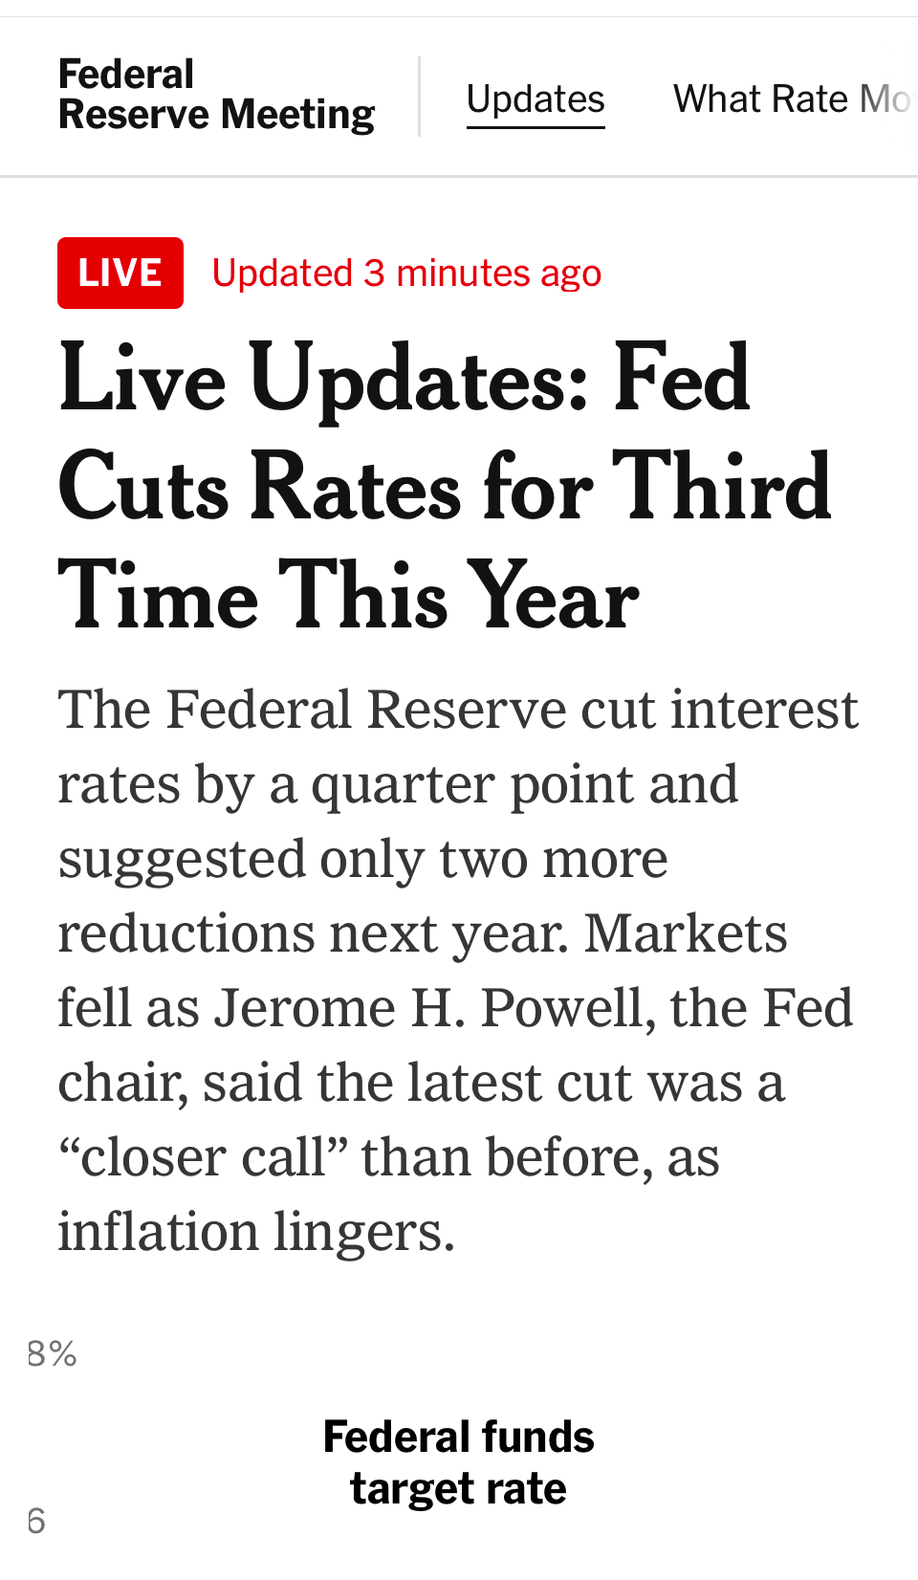
Task: Click the "Updated 3 minutes ago" timestamp
Action: 406,274
